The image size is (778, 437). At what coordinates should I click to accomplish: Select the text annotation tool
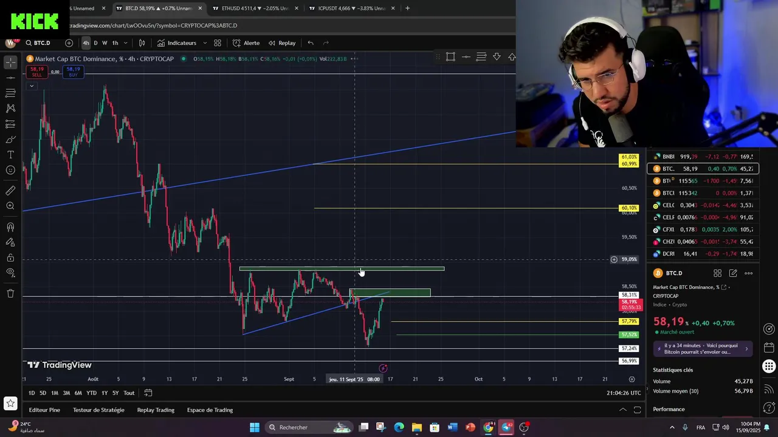click(10, 155)
